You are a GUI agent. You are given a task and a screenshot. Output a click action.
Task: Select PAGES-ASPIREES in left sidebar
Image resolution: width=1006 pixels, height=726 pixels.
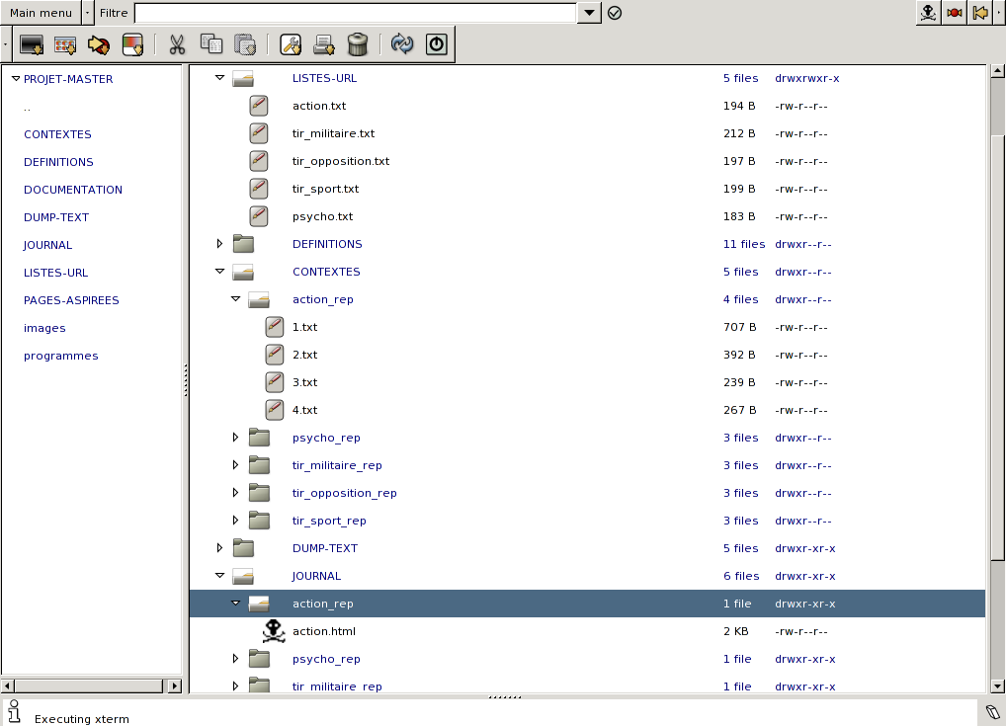[71, 300]
